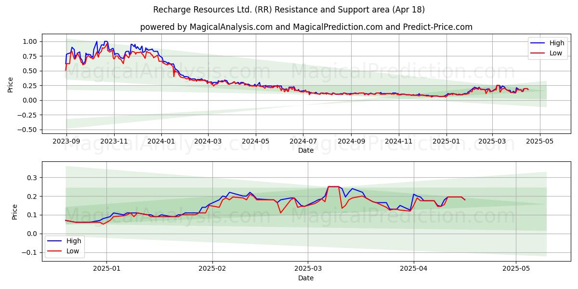Image resolution: width=578 pixels, height=289 pixels.
Task: Click the '2024-01' x-axis label
Action: click(161, 141)
